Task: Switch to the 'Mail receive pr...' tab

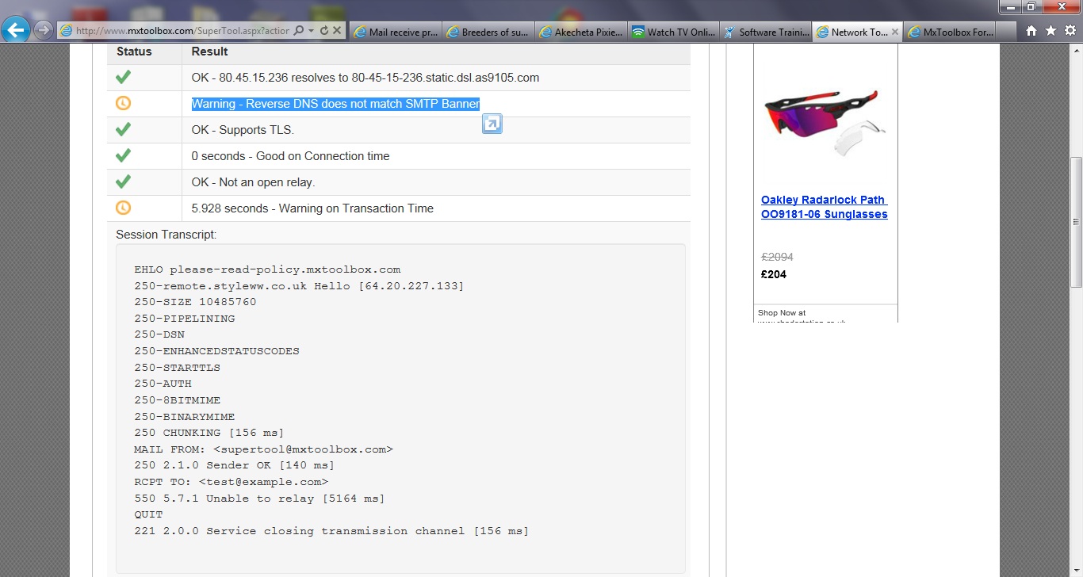Action: (395, 32)
